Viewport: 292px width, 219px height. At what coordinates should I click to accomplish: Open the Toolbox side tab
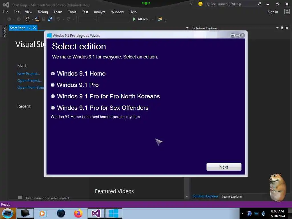(5, 31)
